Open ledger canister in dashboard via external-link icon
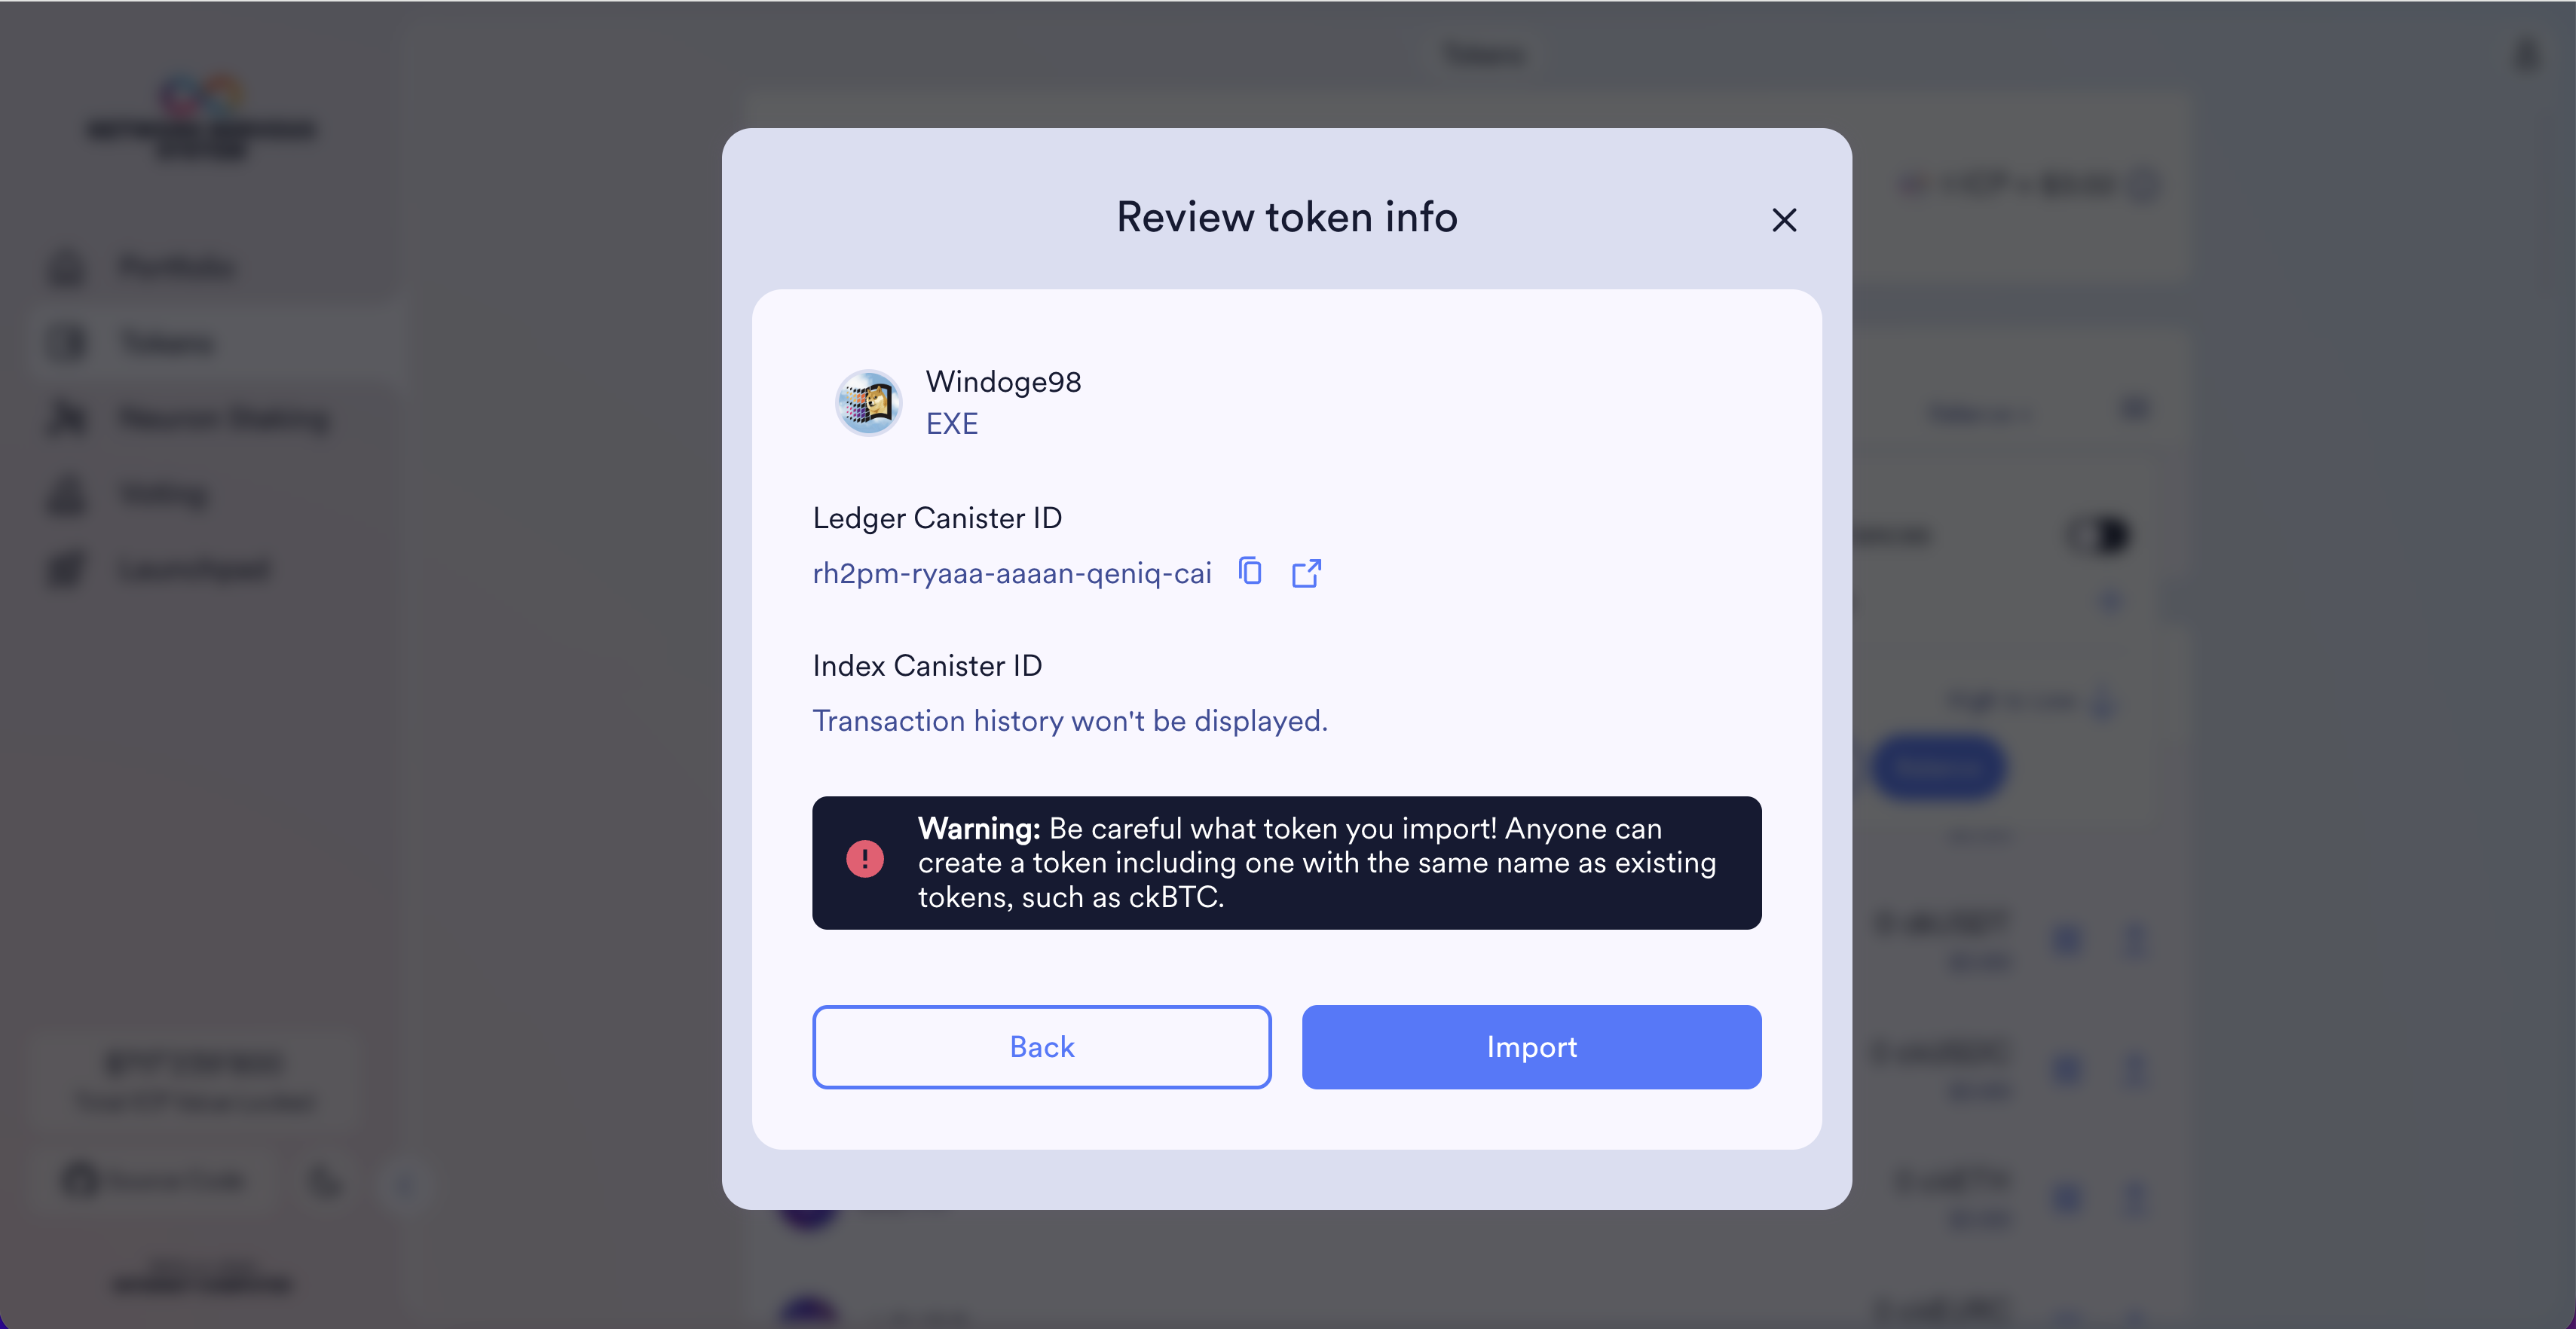The image size is (2576, 1329). click(x=1306, y=573)
